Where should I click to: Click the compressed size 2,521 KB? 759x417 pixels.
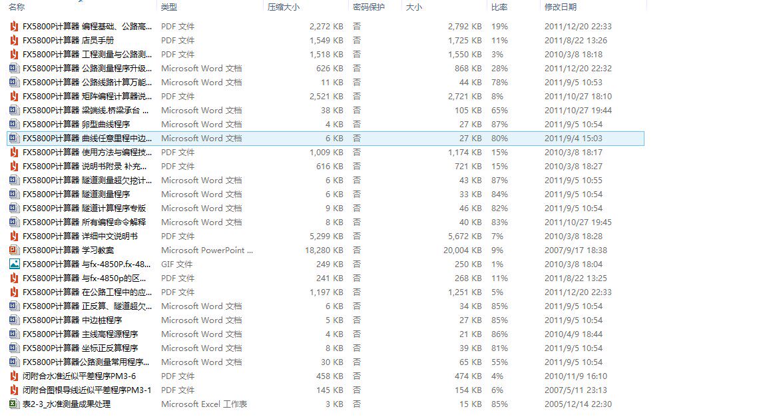(326, 97)
